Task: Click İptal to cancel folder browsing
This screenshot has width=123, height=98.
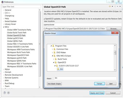Action: tap(111, 84)
